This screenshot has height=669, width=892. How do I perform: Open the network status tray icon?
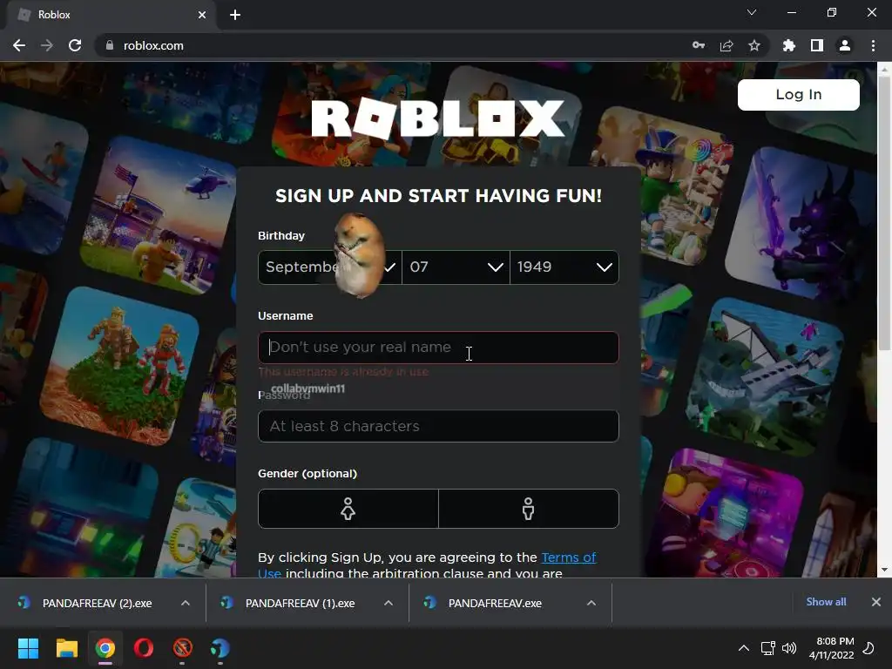point(768,648)
